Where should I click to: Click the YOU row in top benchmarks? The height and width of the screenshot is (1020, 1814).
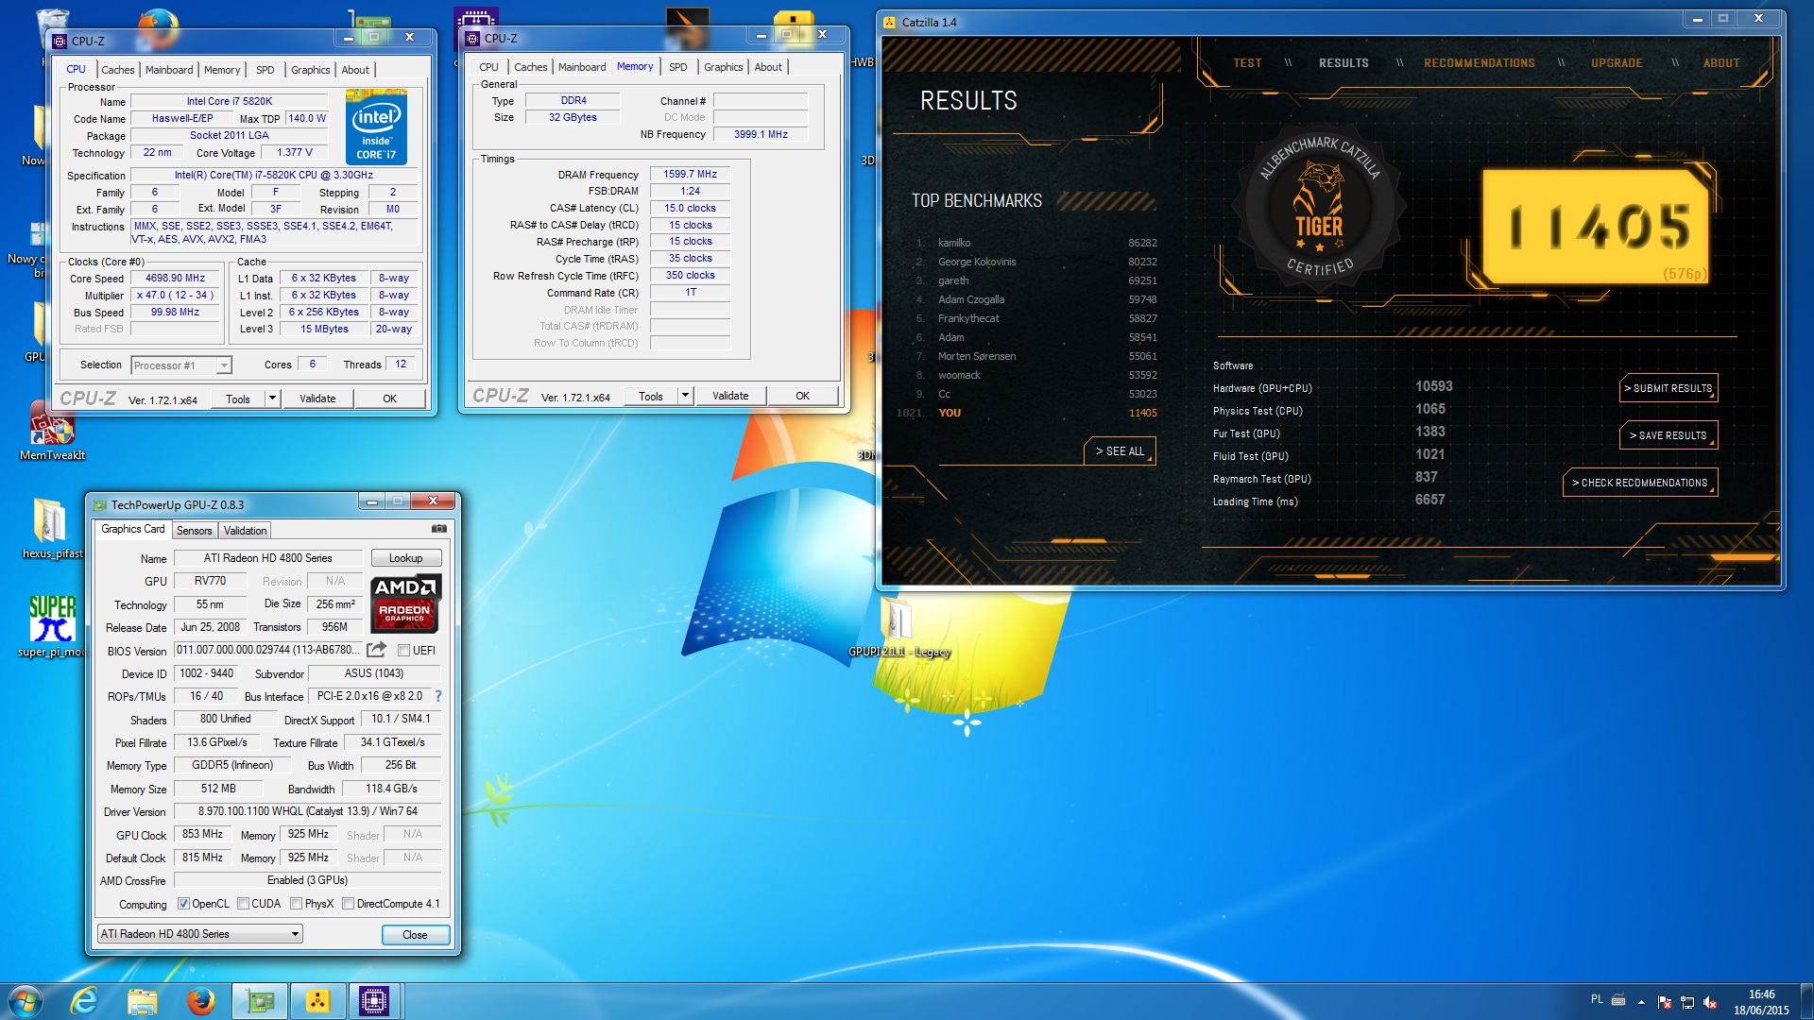[x=1028, y=413]
